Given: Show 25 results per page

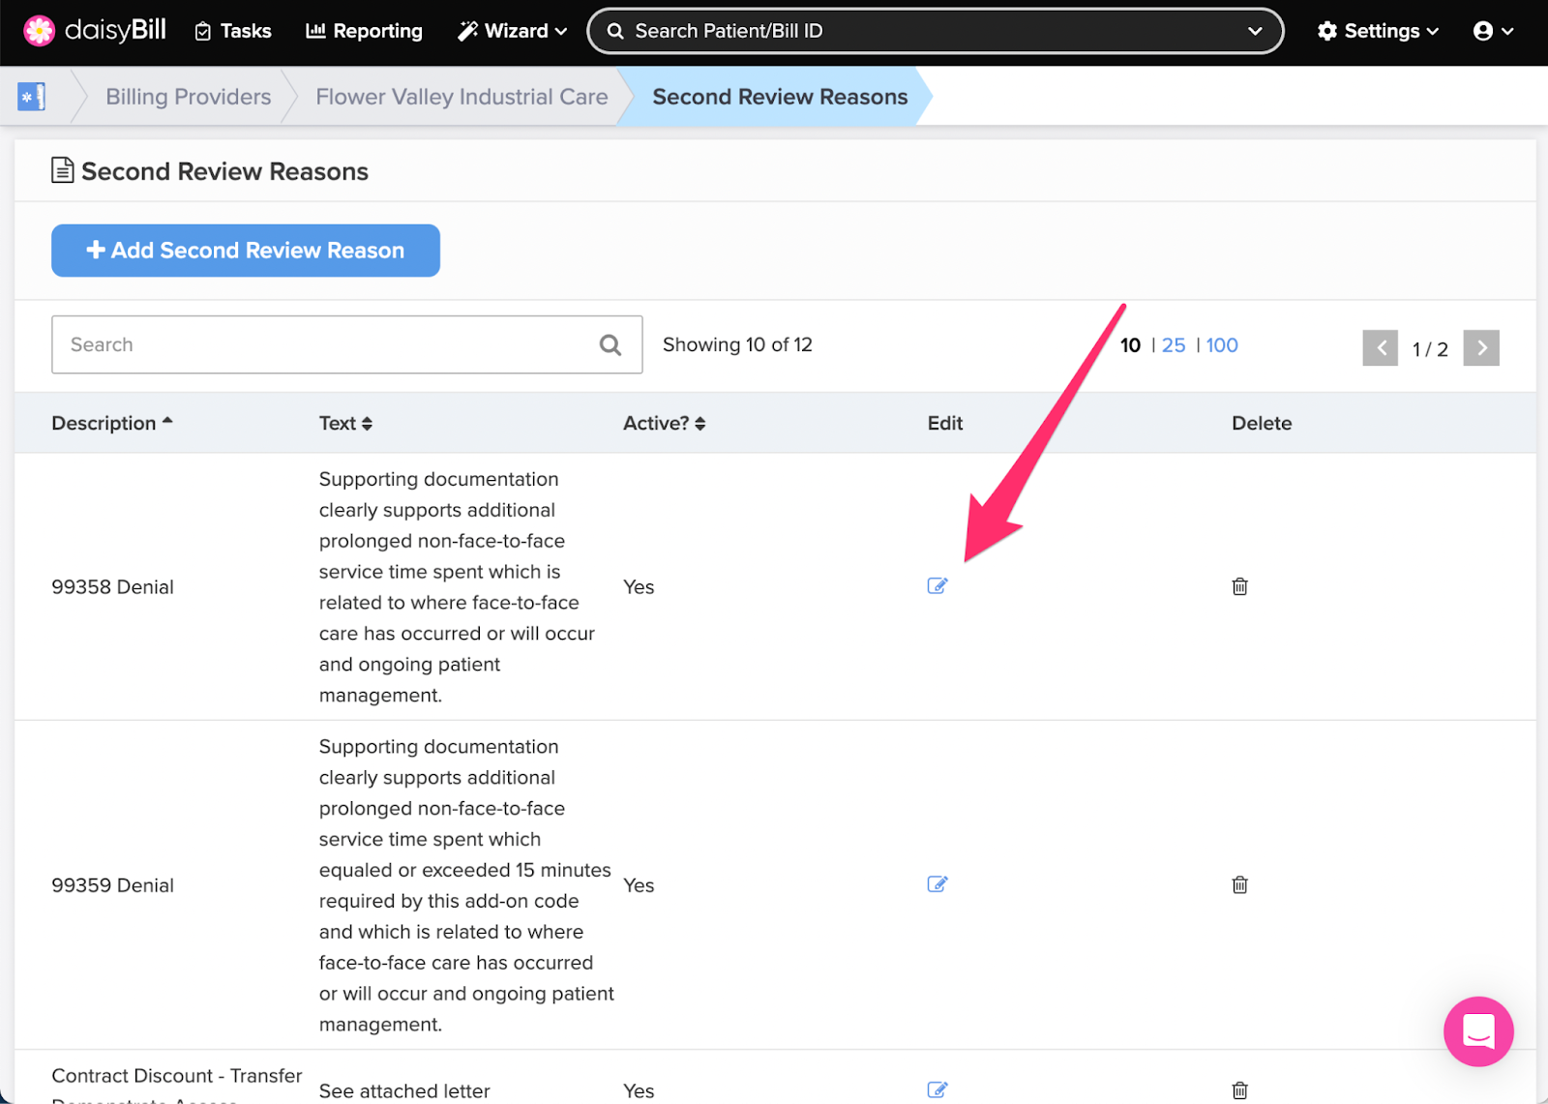Looking at the screenshot, I should 1174,345.
